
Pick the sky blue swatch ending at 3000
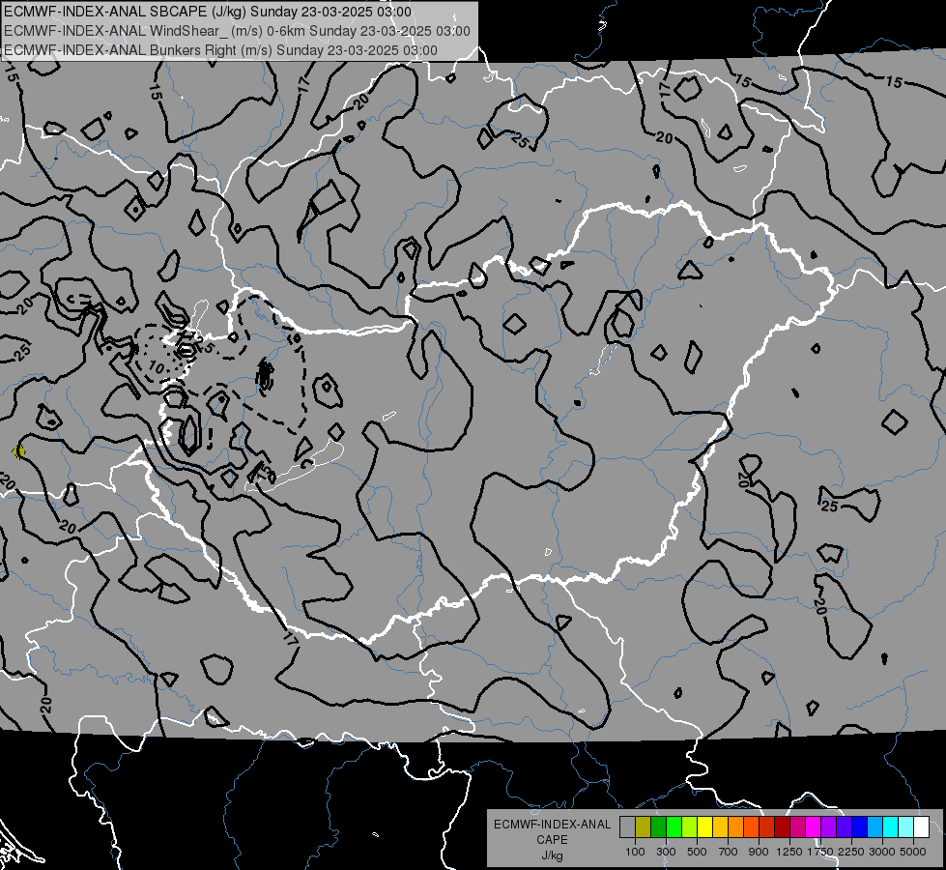click(x=874, y=827)
